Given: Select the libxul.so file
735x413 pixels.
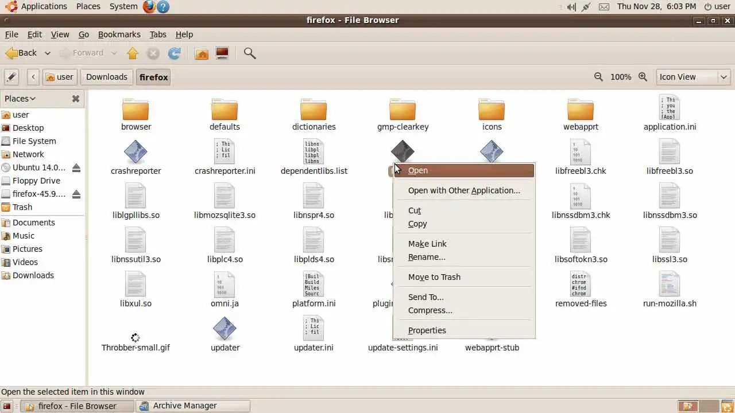Looking at the screenshot, I should (136, 290).
